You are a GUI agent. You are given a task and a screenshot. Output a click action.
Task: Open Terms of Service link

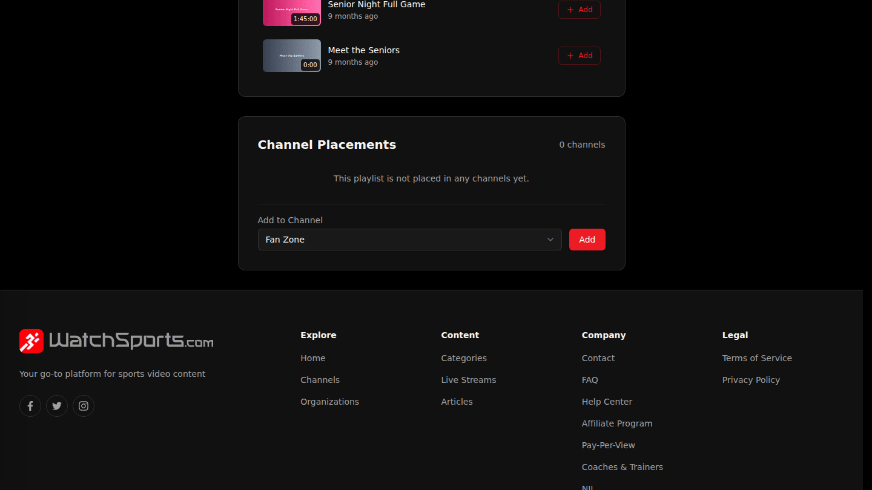pyautogui.click(x=757, y=358)
